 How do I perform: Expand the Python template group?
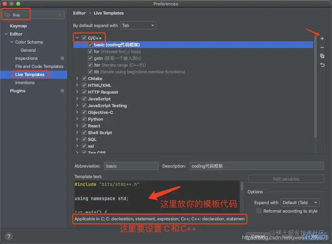(x=77, y=119)
